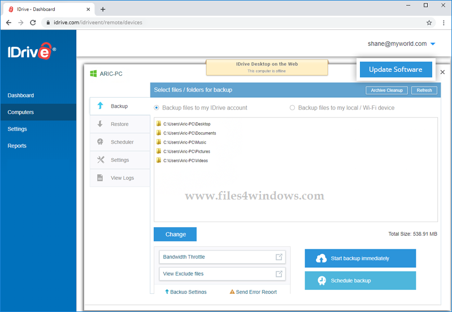Viewport: 452px width, 312px height.
Task: Reload the page in browser
Action: click(33, 23)
